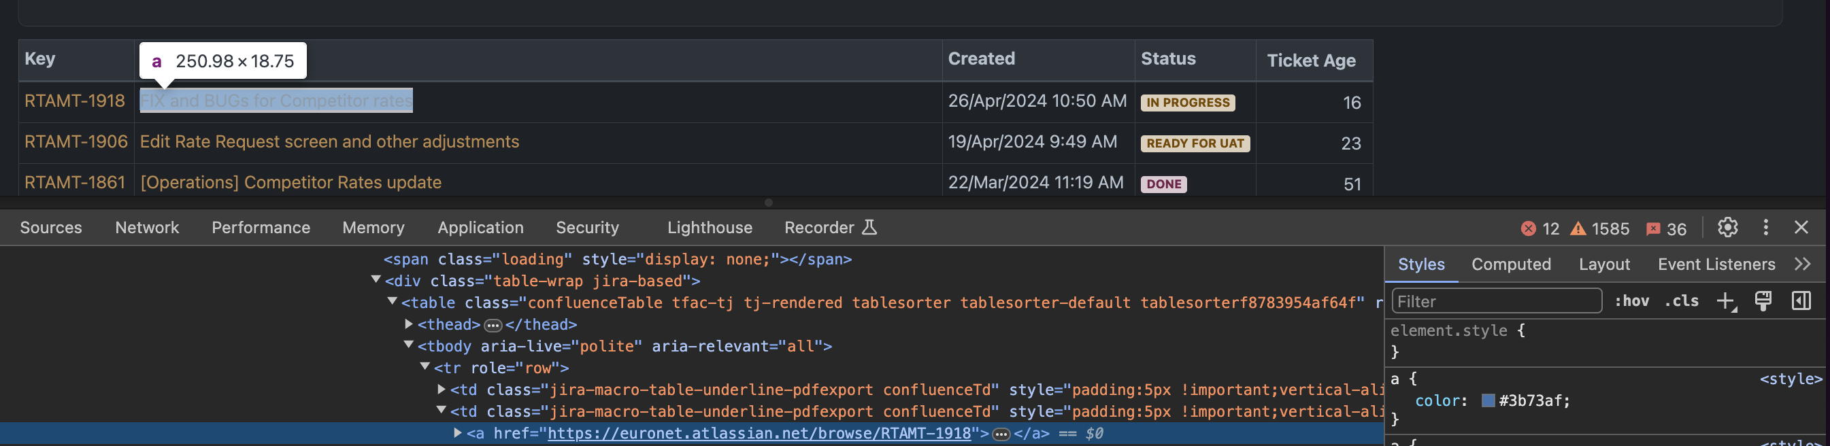Open the Application tab
The width and height of the screenshot is (1830, 446).
(x=480, y=228)
